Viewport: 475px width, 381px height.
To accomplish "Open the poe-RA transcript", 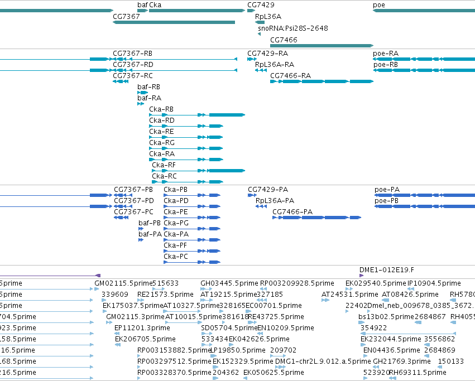I will (x=386, y=54).
